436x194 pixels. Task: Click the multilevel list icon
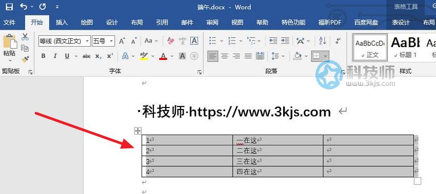[x=251, y=41]
